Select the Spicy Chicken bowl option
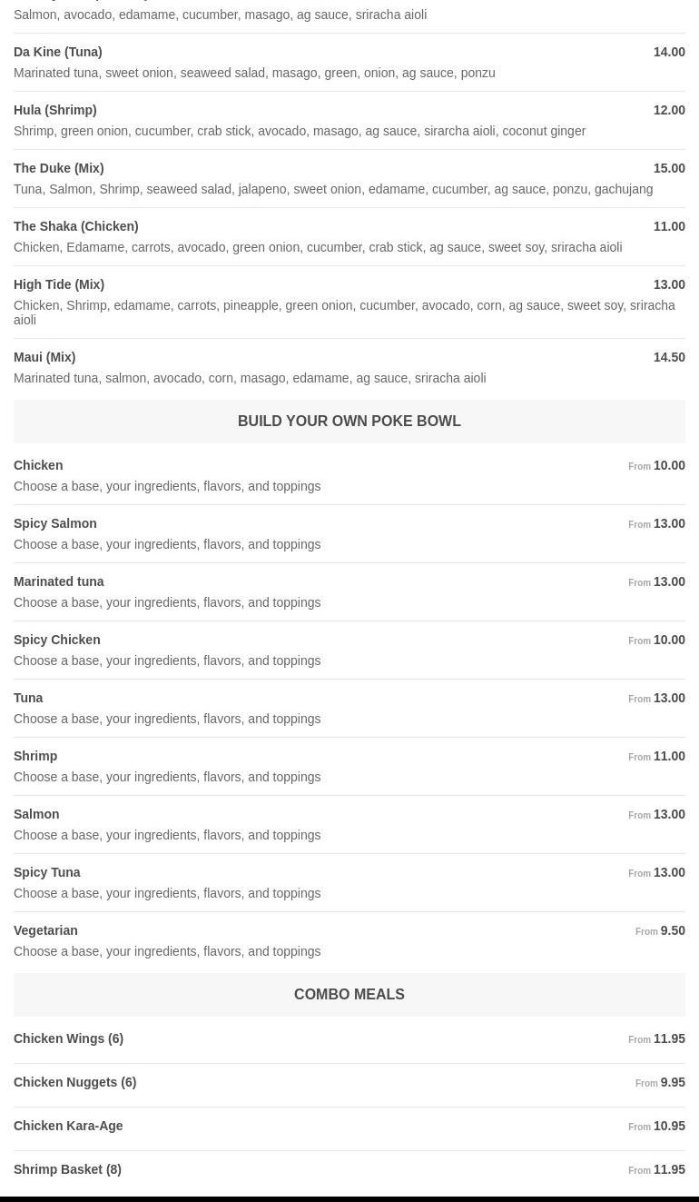This screenshot has height=1202, width=699. (57, 641)
